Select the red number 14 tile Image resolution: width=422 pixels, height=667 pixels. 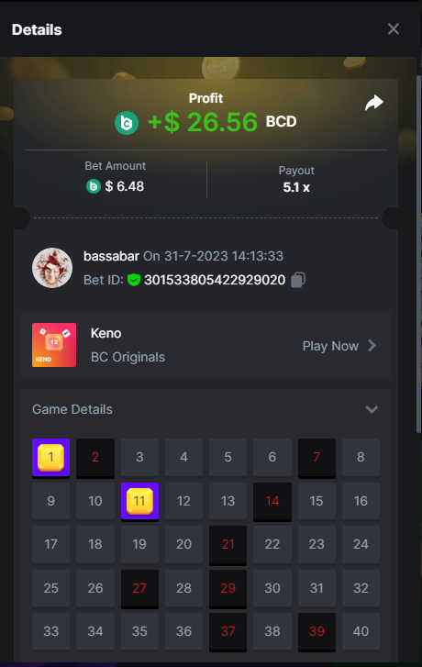[x=272, y=502]
